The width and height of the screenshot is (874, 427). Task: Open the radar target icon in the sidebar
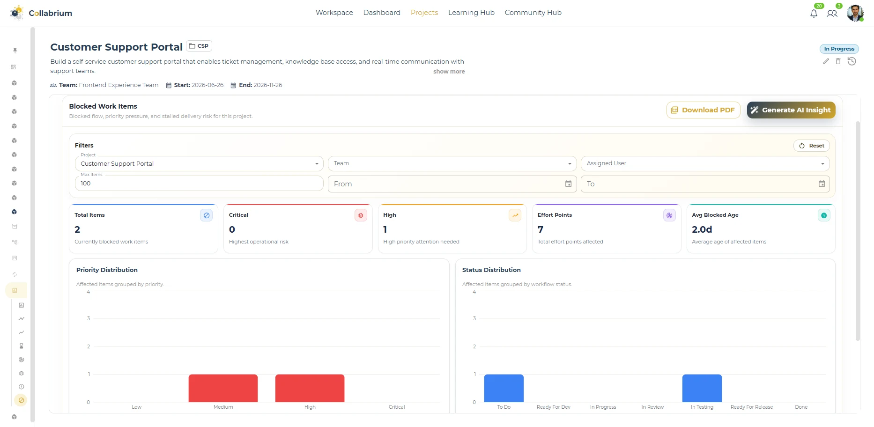click(21, 360)
